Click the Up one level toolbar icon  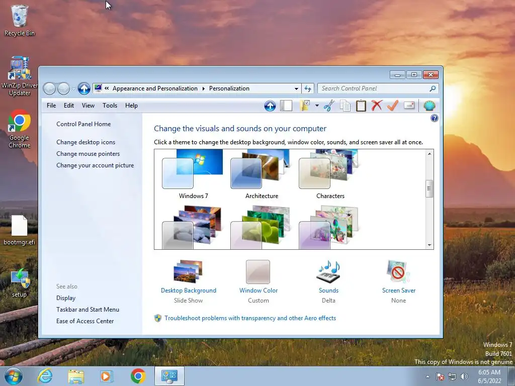pos(270,106)
